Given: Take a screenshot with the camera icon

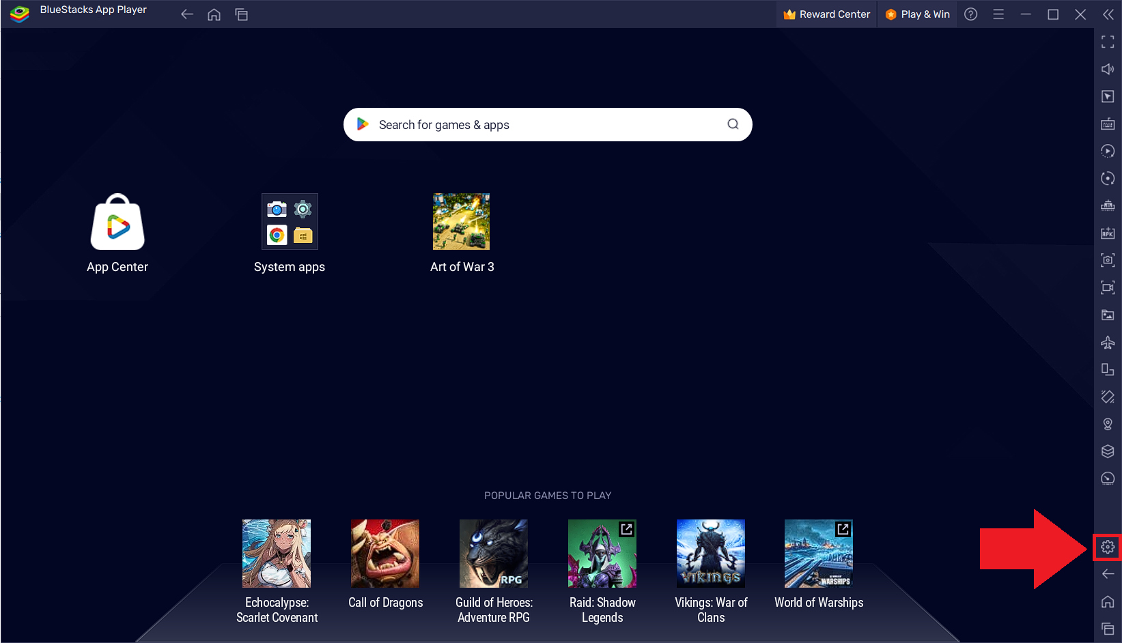Looking at the screenshot, I should tap(1108, 260).
